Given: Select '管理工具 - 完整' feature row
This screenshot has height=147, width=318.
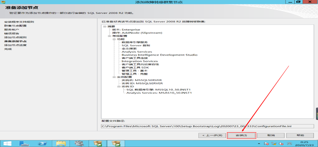Looking at the screenshot, I should [135, 74].
